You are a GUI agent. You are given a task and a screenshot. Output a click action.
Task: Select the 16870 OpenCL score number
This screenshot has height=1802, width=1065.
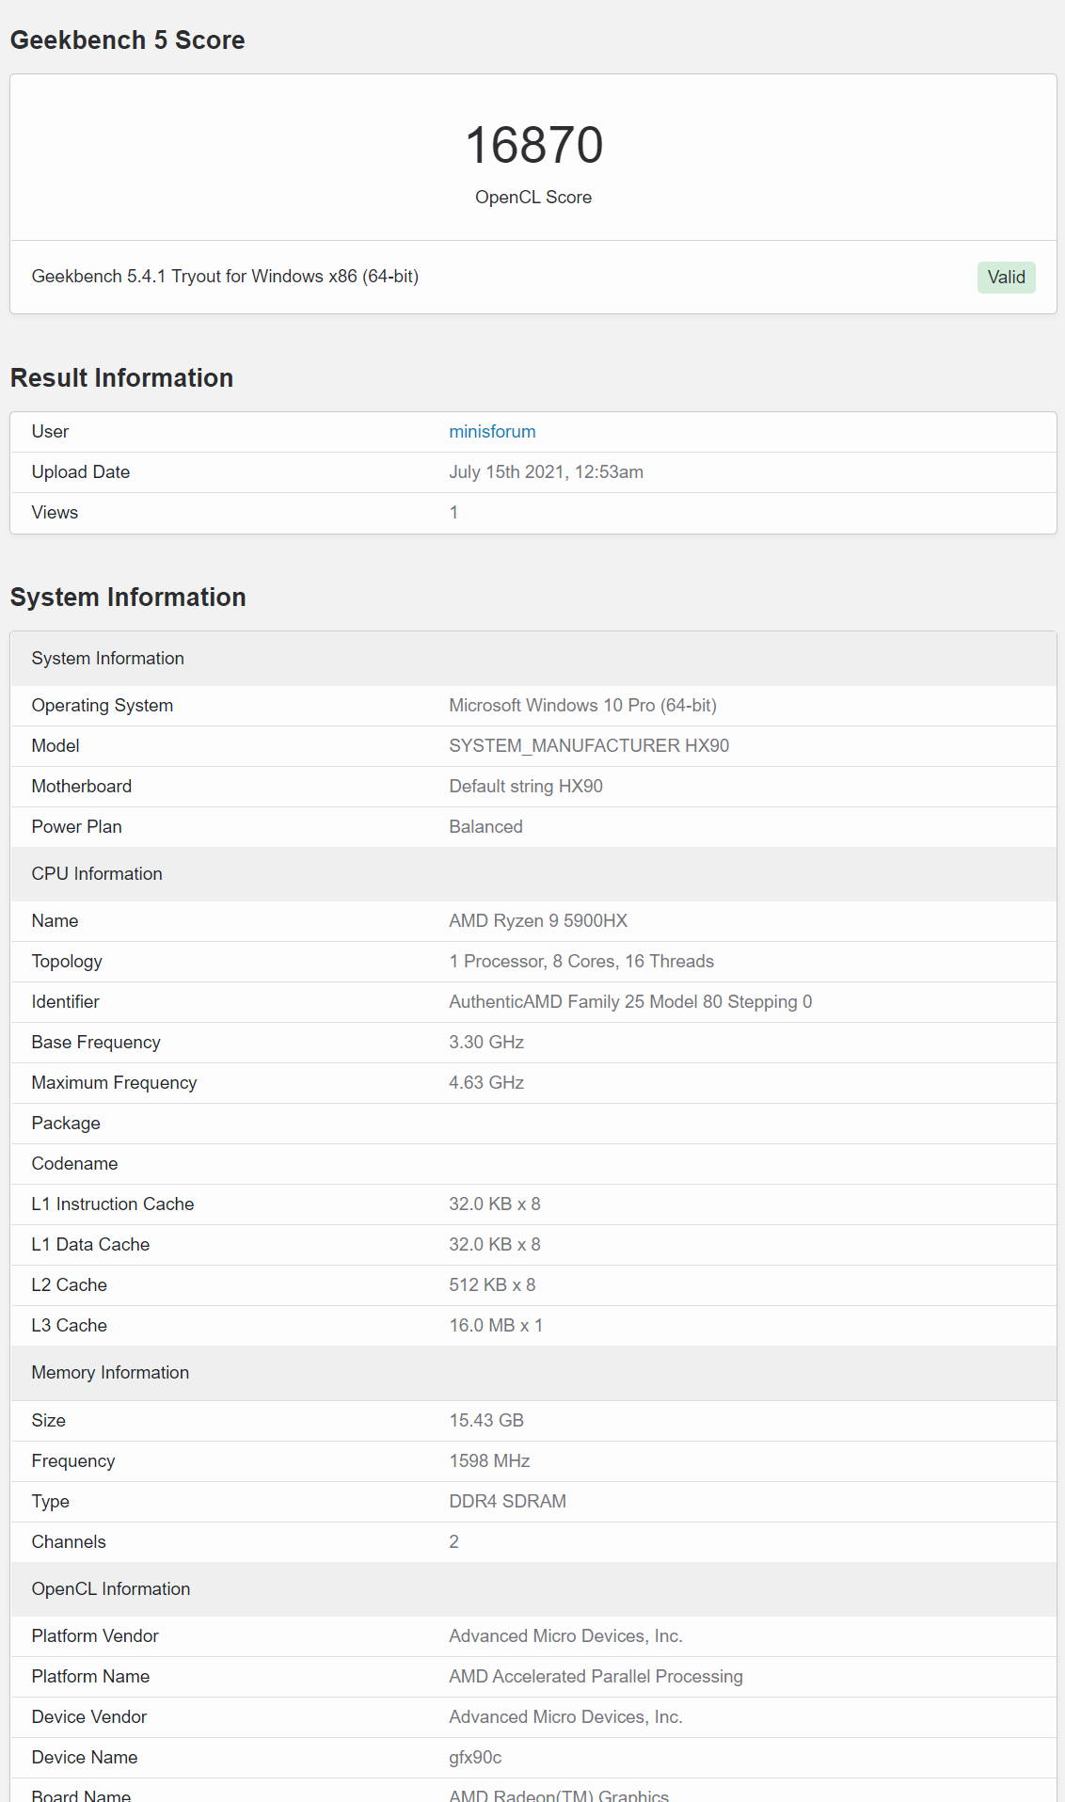click(533, 145)
